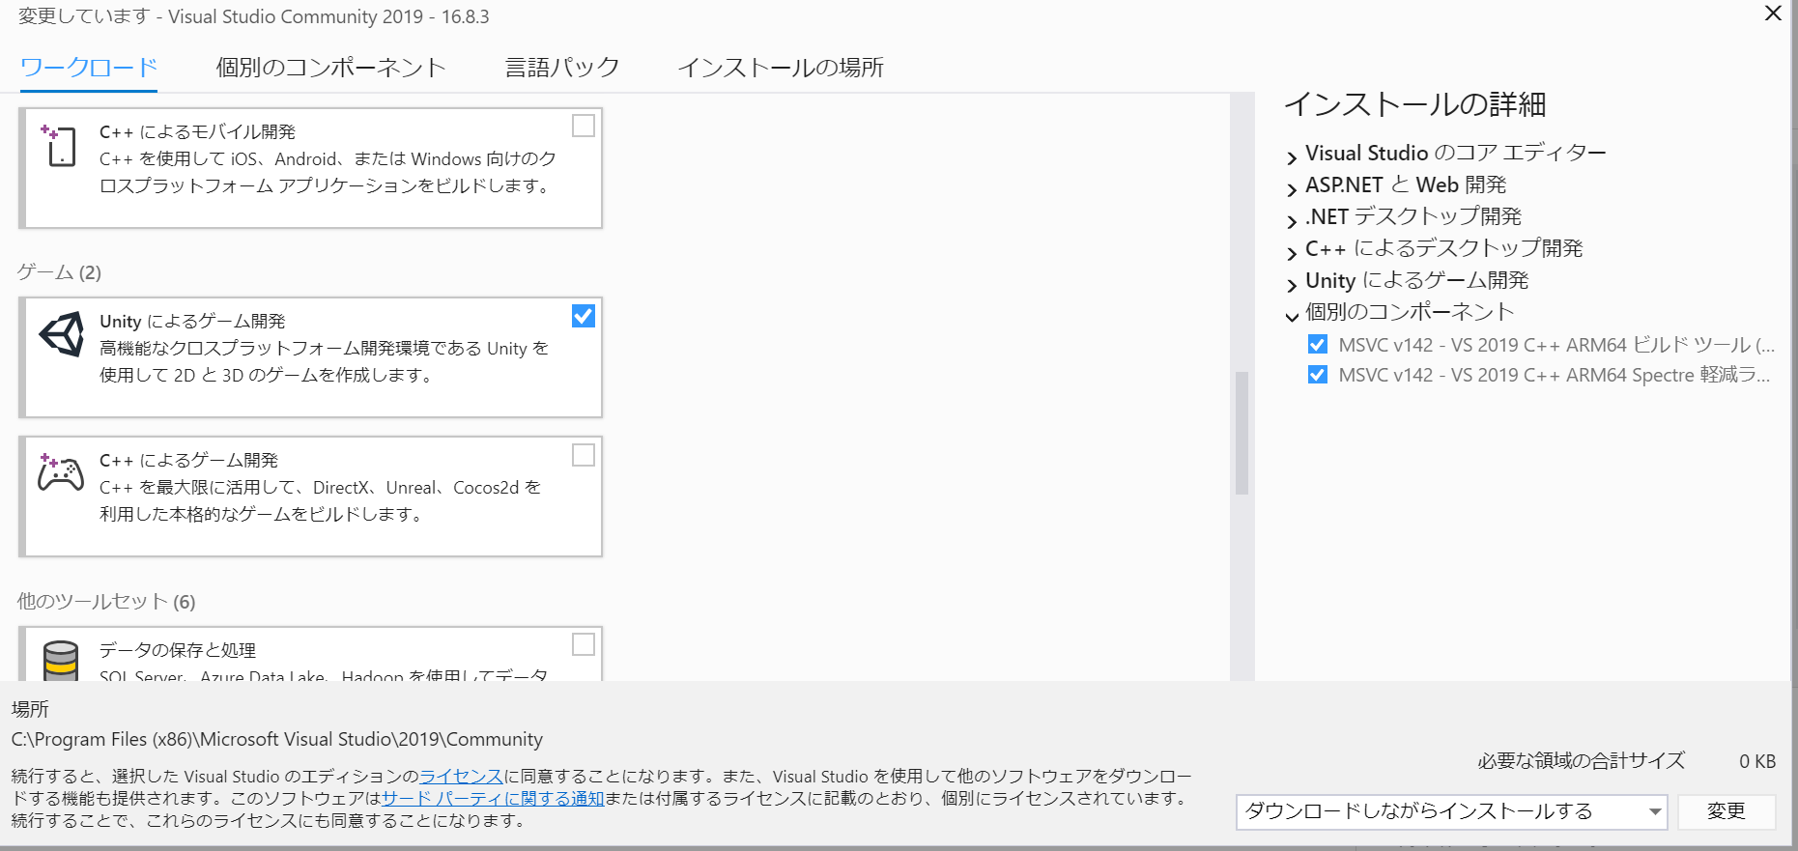The image size is (1798, 851).
Task: Click the インストールの詳細 heading
Action: [x=1415, y=103]
